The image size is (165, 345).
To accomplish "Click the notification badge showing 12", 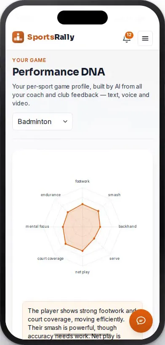I will pos(129,35).
